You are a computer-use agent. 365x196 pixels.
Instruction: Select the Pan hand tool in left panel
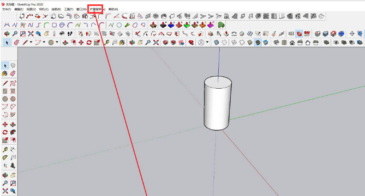click(x=13, y=175)
